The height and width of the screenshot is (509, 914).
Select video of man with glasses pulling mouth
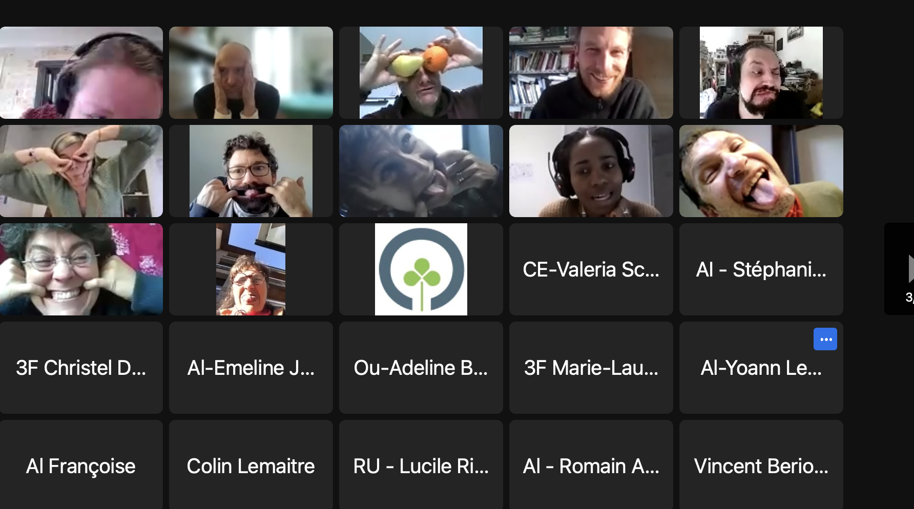click(251, 171)
